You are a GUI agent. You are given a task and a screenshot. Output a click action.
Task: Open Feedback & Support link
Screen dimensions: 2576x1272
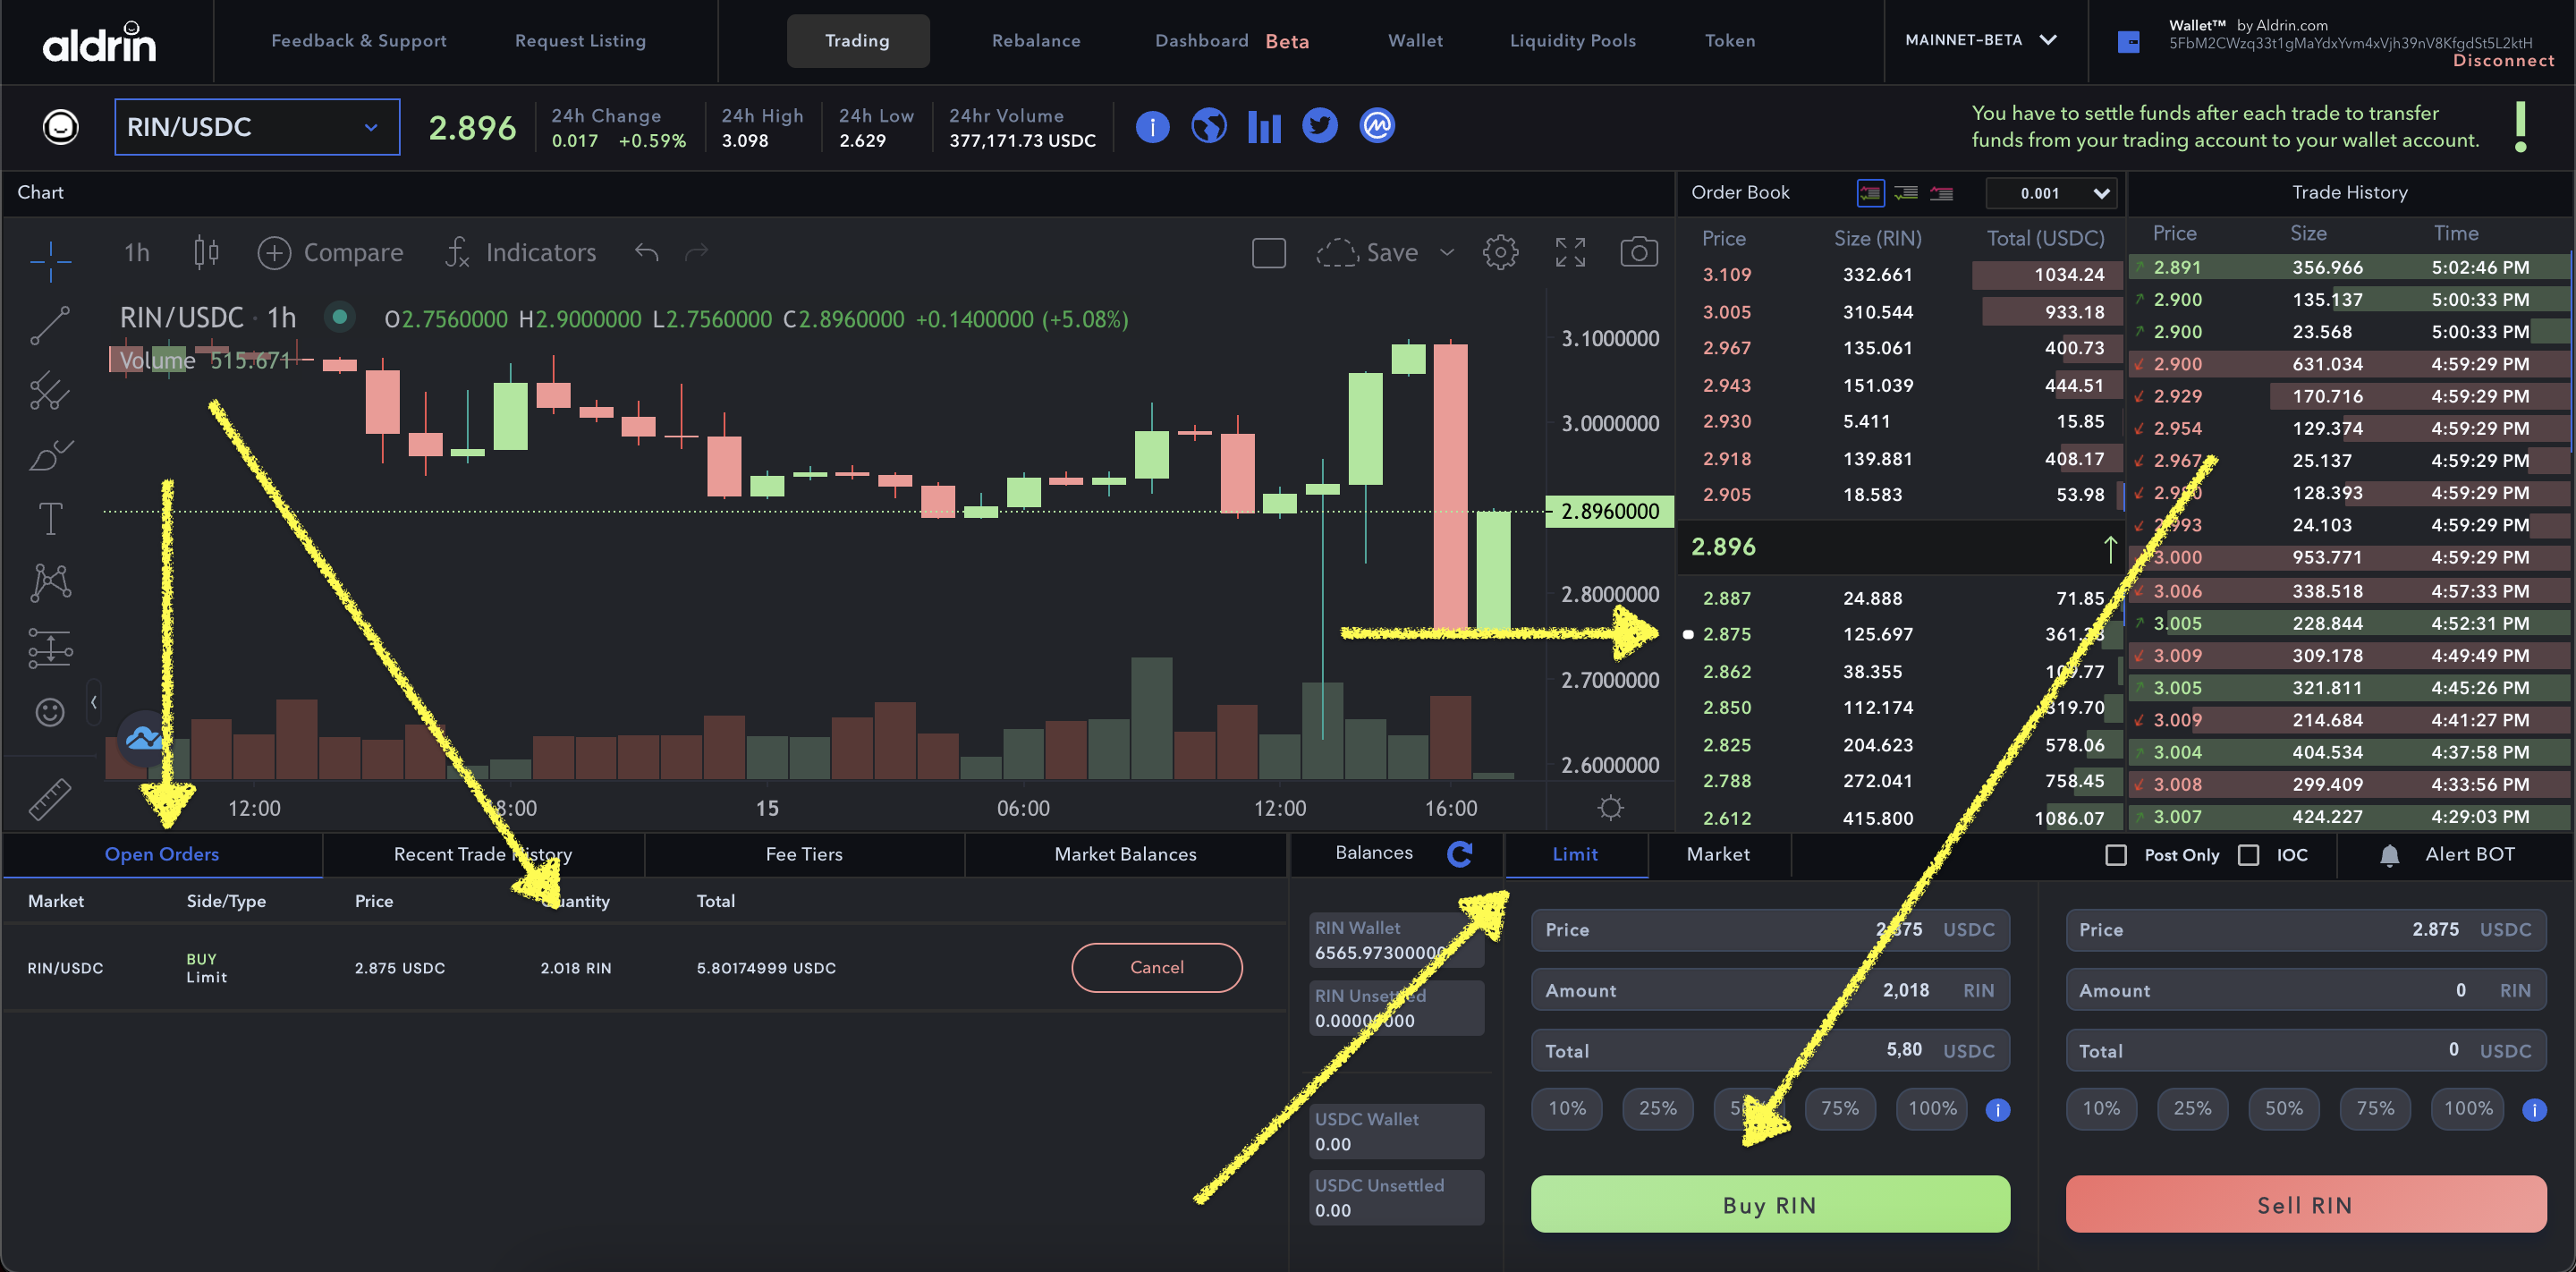(x=359, y=41)
